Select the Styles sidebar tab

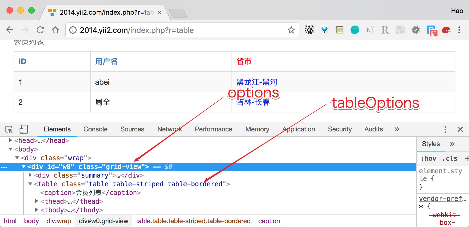click(x=431, y=144)
